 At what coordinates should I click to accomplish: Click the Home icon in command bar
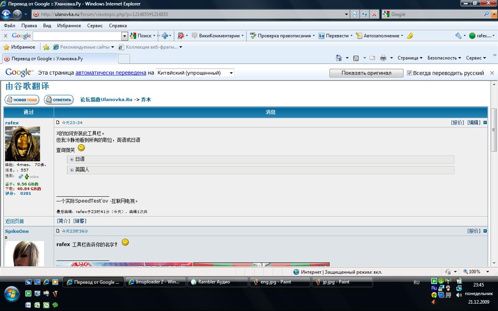[339, 58]
